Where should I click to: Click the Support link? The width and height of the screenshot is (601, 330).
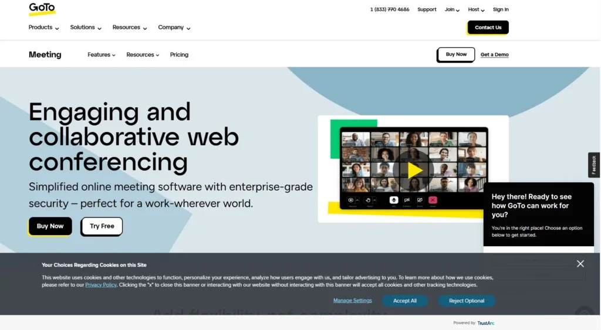coord(427,9)
